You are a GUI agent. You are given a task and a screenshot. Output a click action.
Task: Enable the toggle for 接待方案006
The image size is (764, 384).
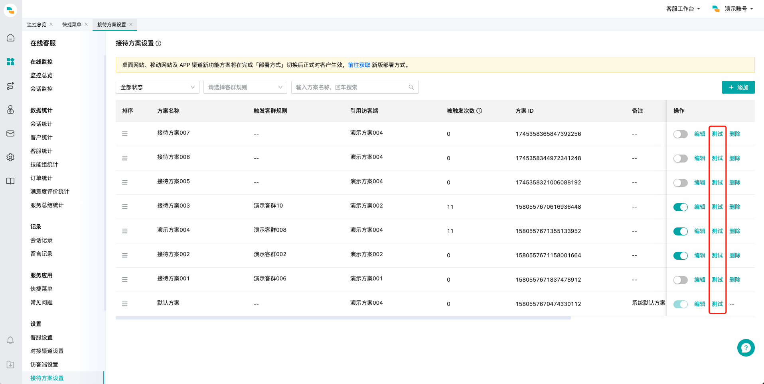[x=681, y=159]
